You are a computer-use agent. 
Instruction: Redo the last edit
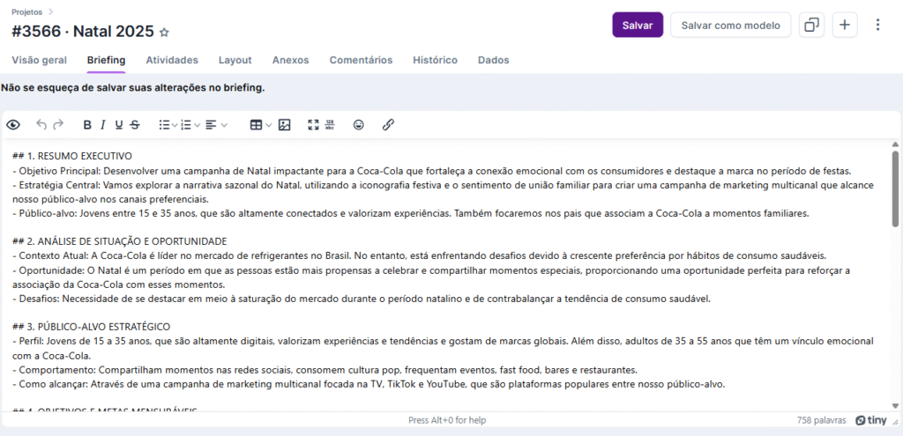tap(57, 125)
